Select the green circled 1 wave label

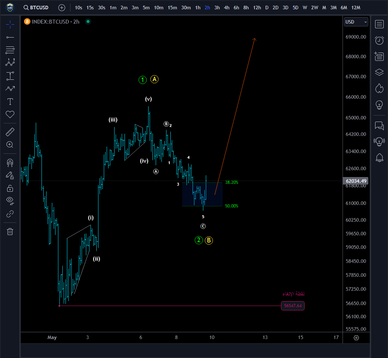[x=142, y=80]
